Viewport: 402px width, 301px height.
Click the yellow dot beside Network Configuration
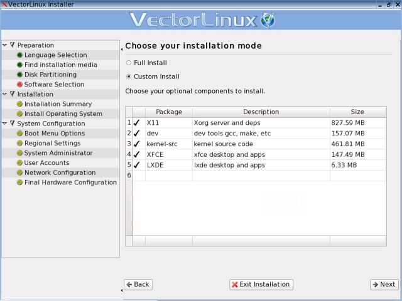[x=19, y=173]
